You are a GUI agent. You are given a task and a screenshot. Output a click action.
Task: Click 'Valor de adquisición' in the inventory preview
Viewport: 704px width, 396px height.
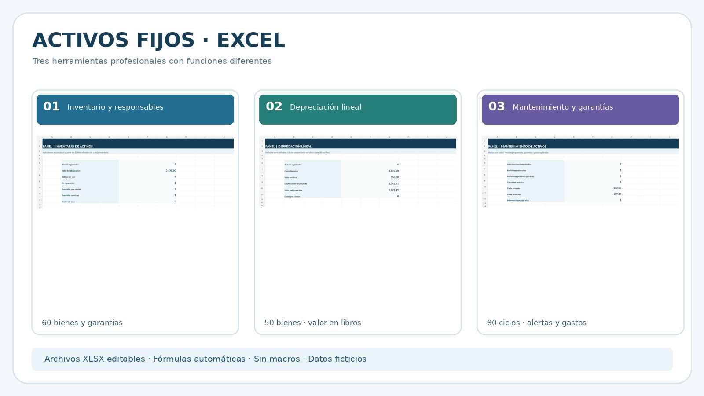(71, 171)
